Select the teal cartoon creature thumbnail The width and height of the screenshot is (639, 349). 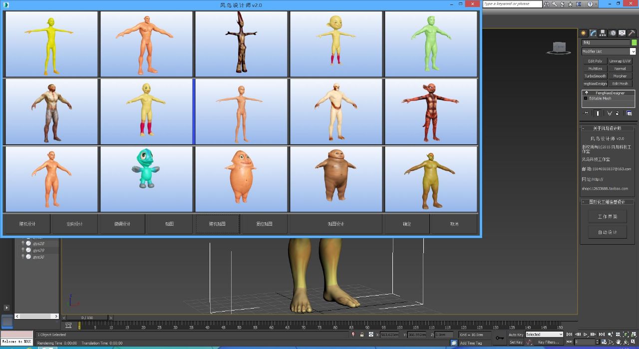(146, 179)
